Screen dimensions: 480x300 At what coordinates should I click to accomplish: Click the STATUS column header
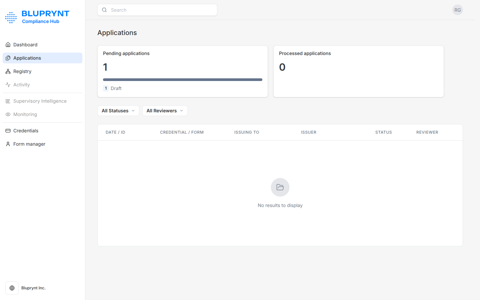[384, 132]
